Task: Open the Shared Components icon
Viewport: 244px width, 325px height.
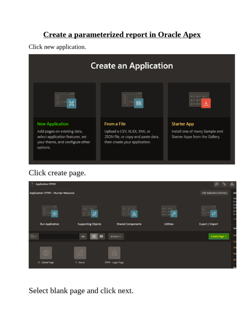Action: point(129,212)
